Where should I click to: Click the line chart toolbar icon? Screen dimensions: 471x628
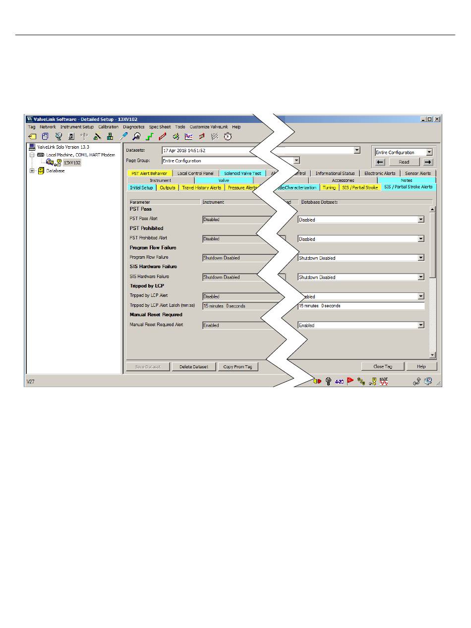(x=188, y=136)
